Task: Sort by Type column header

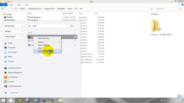Action: (x=80, y=13)
